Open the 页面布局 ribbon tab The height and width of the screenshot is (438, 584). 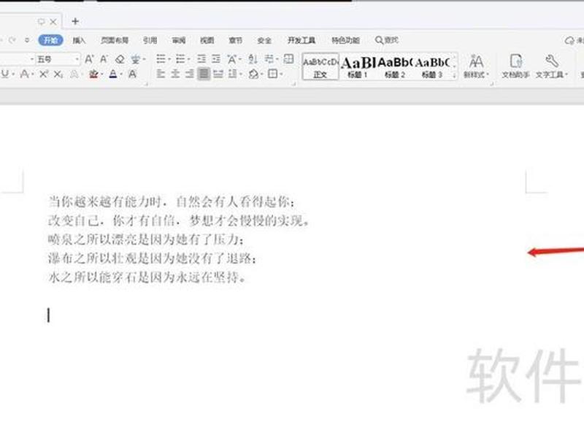pos(115,40)
